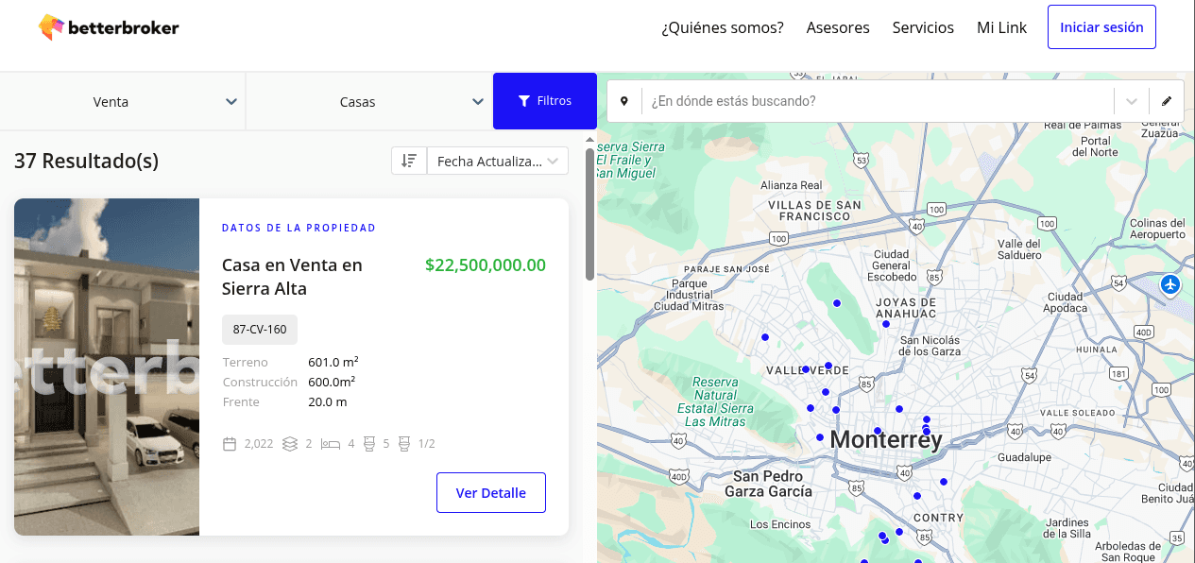
Task: Open the Servicios menu item
Action: pos(923,27)
